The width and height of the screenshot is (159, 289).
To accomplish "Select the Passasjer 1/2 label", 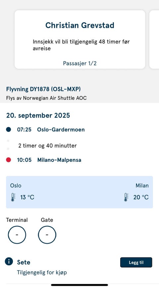I will [80, 63].
